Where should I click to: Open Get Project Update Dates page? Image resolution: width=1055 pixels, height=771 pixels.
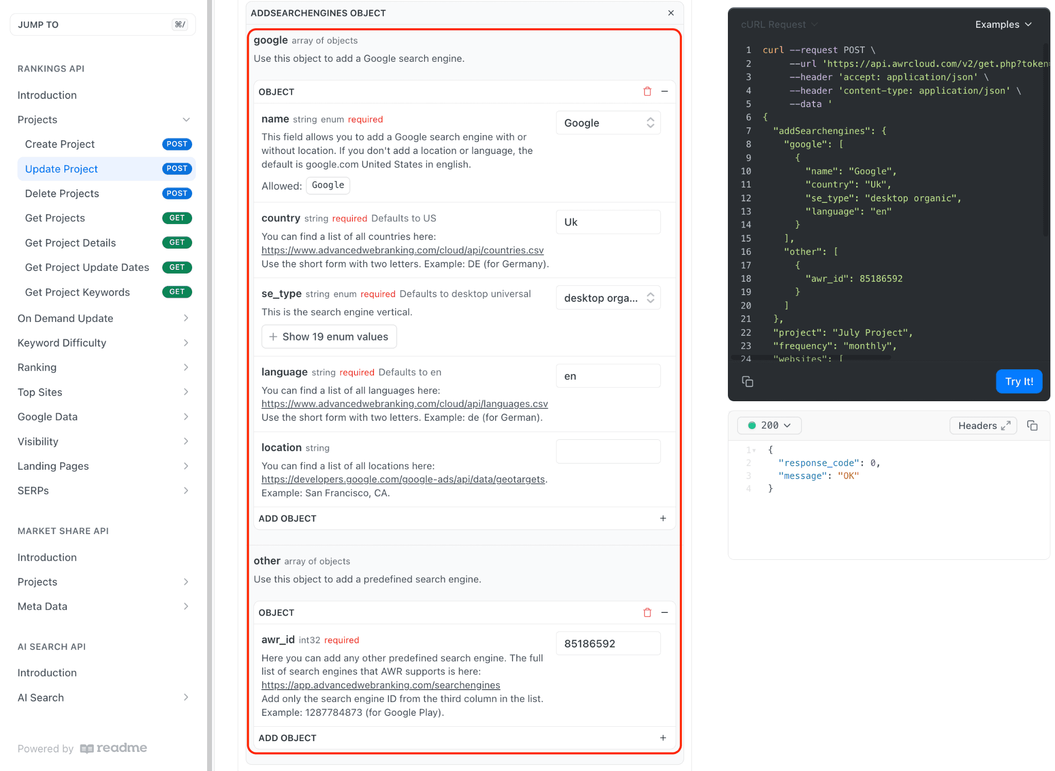tap(107, 267)
